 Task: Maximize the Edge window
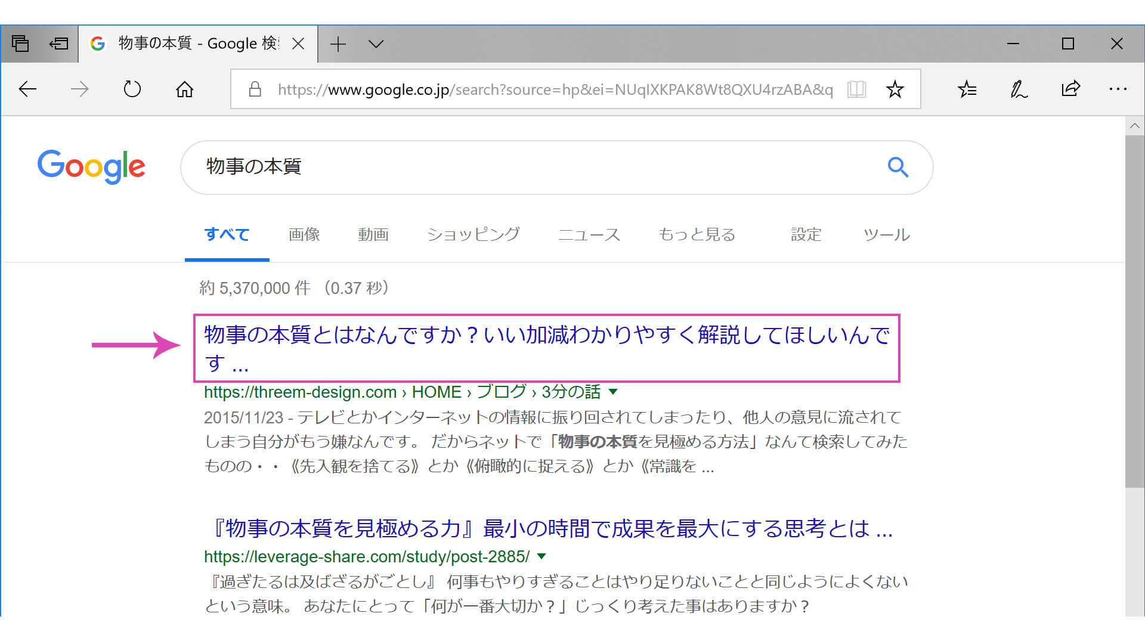point(1068,44)
